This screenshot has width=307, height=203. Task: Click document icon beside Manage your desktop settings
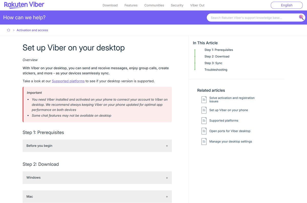(x=204, y=141)
